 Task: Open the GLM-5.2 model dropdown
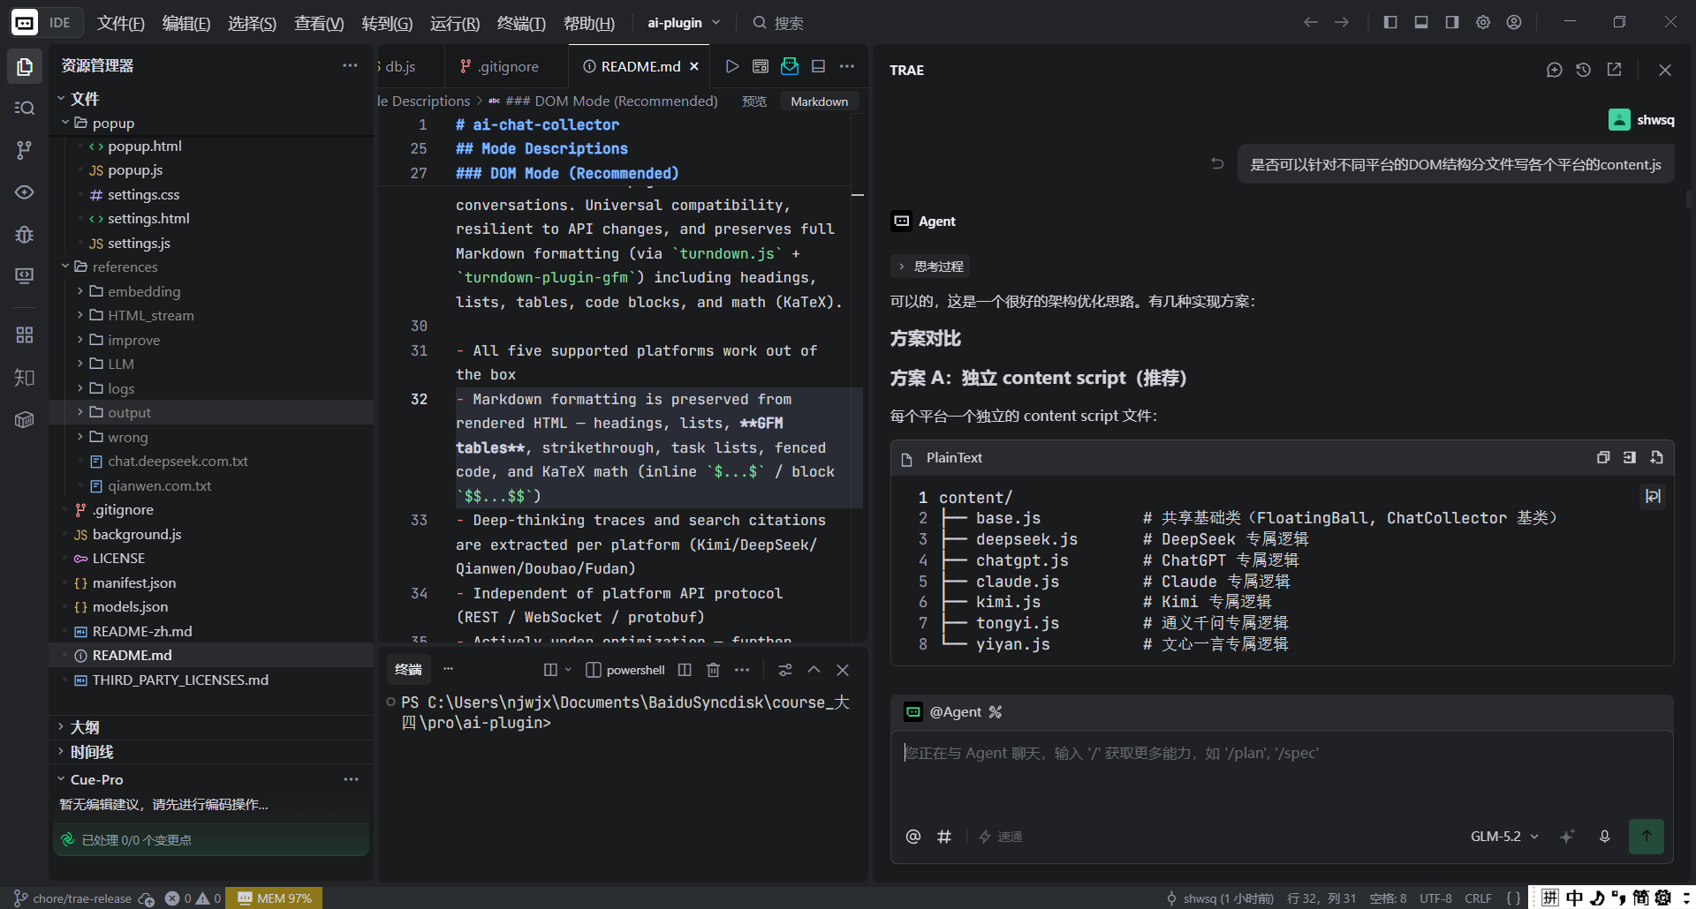(x=1504, y=837)
